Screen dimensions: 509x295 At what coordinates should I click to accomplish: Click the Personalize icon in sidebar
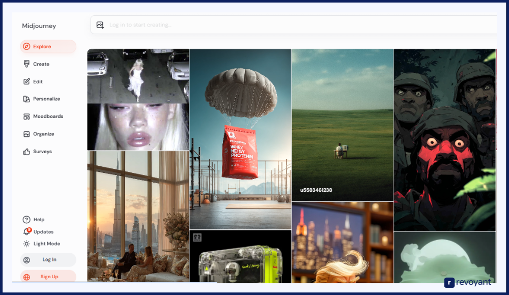27,99
